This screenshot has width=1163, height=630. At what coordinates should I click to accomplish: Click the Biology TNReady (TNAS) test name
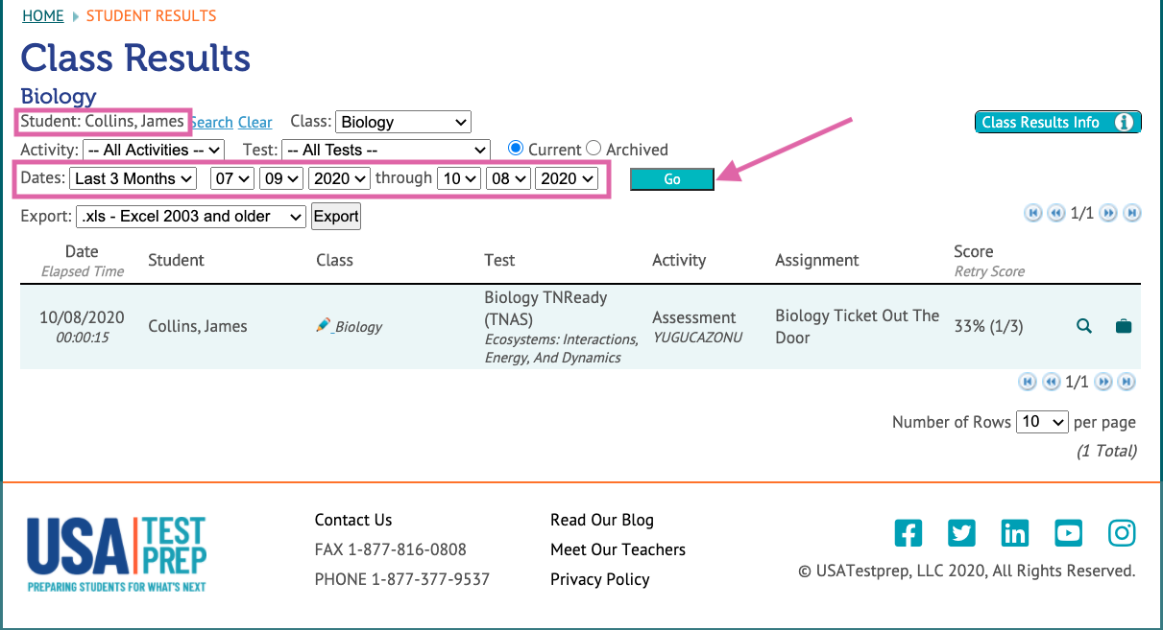tap(545, 308)
